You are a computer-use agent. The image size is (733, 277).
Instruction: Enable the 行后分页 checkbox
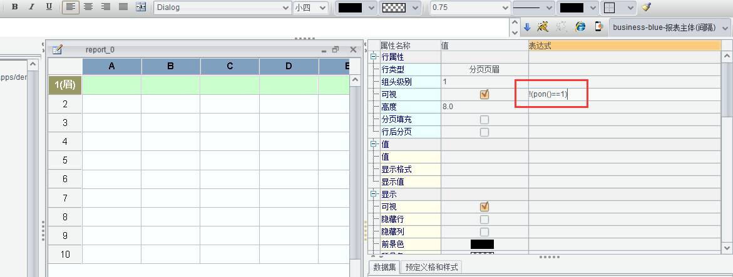click(x=484, y=132)
